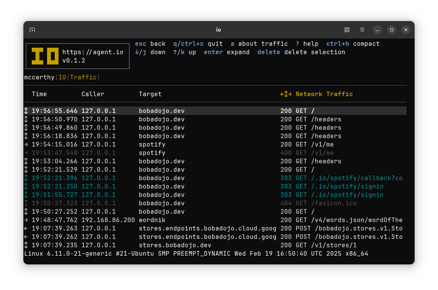Image resolution: width=438 pixels, height=290 pixels.
Task: Click version text v0.1.2
Action: pyautogui.click(x=74, y=60)
